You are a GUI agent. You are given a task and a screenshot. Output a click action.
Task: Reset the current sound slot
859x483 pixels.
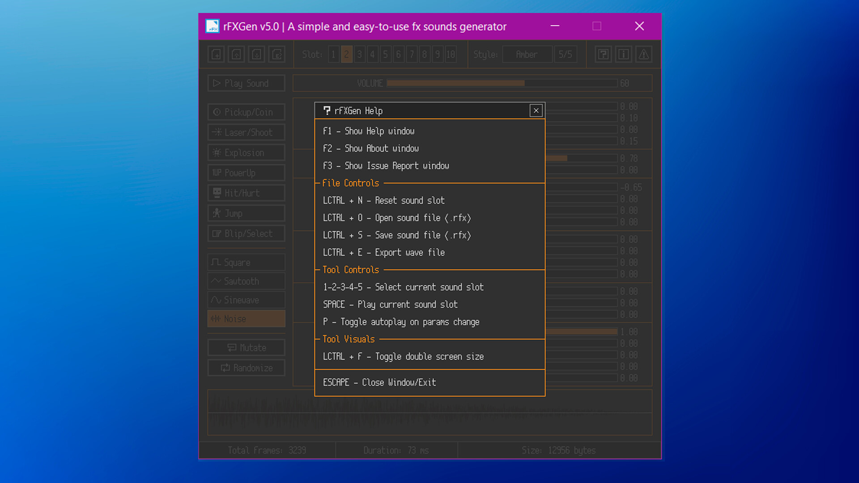215,54
